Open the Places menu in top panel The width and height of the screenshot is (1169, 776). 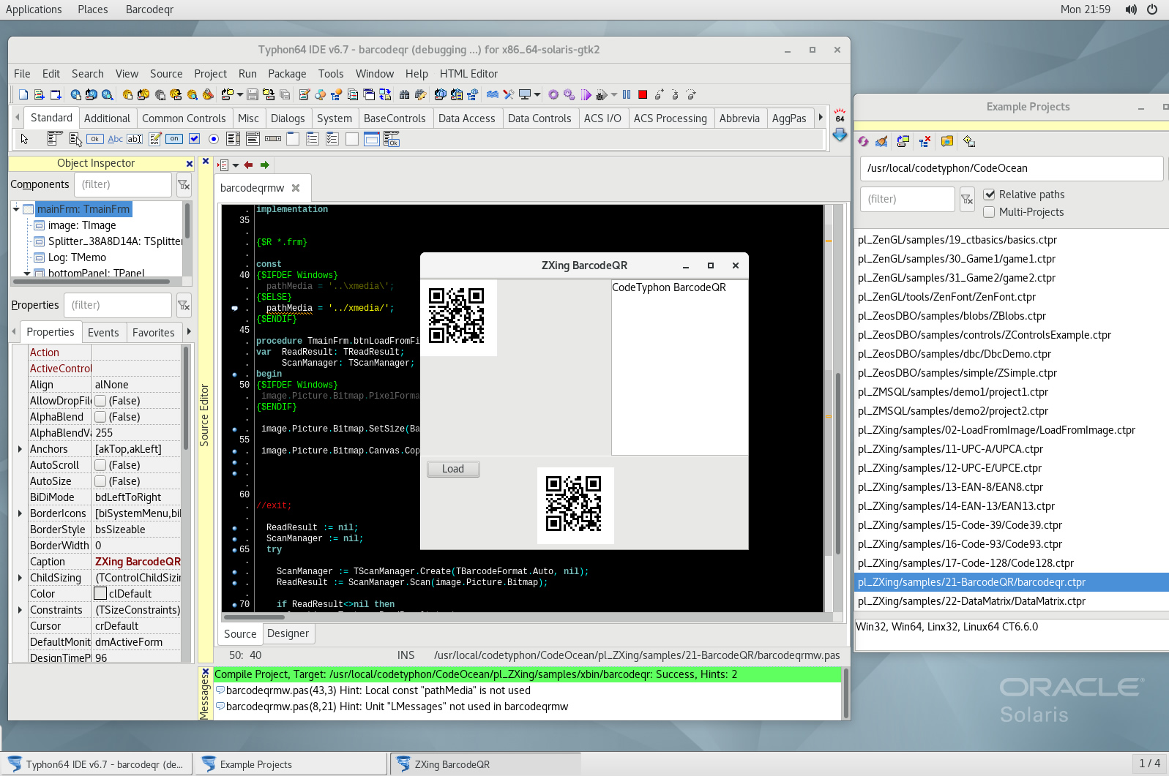[x=93, y=10]
